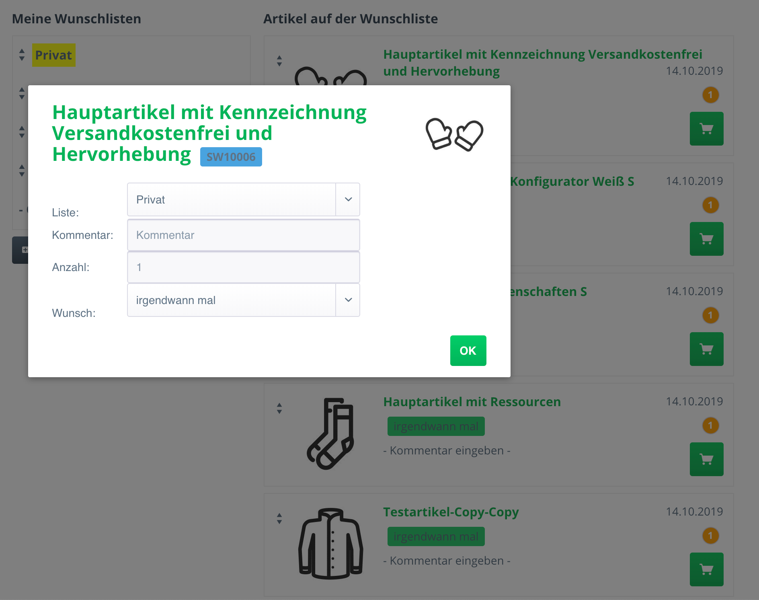
Task: Click quantity badge of Hauptartikel mit Ressourcen
Action: point(710,425)
